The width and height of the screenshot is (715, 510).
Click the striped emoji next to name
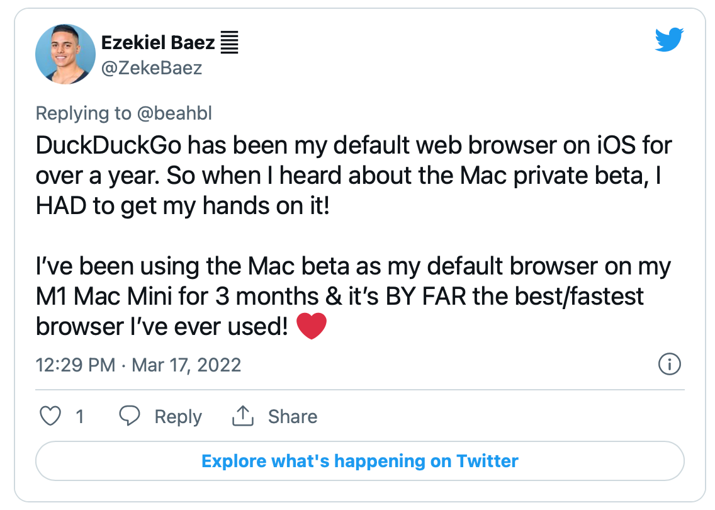pos(229,42)
